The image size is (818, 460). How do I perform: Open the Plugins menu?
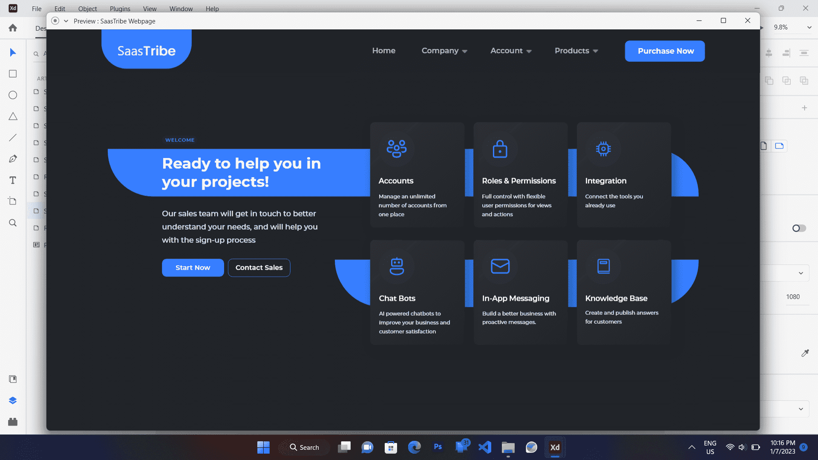tap(120, 9)
